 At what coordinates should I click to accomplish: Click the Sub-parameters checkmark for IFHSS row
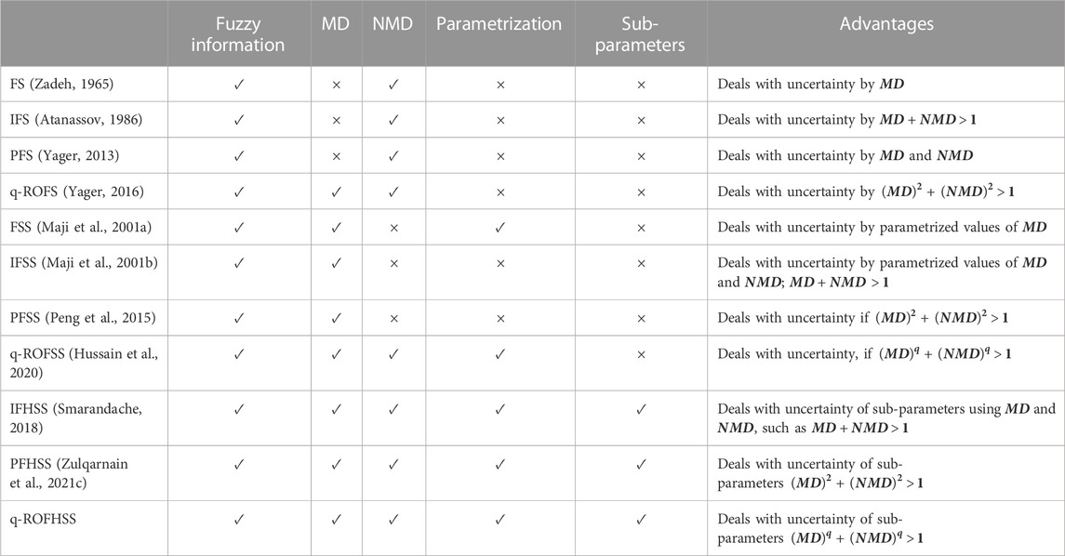pos(641,410)
